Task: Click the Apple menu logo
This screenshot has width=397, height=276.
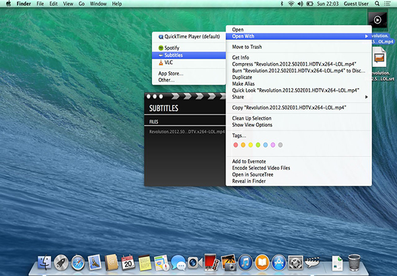Action: pyautogui.click(x=8, y=3)
